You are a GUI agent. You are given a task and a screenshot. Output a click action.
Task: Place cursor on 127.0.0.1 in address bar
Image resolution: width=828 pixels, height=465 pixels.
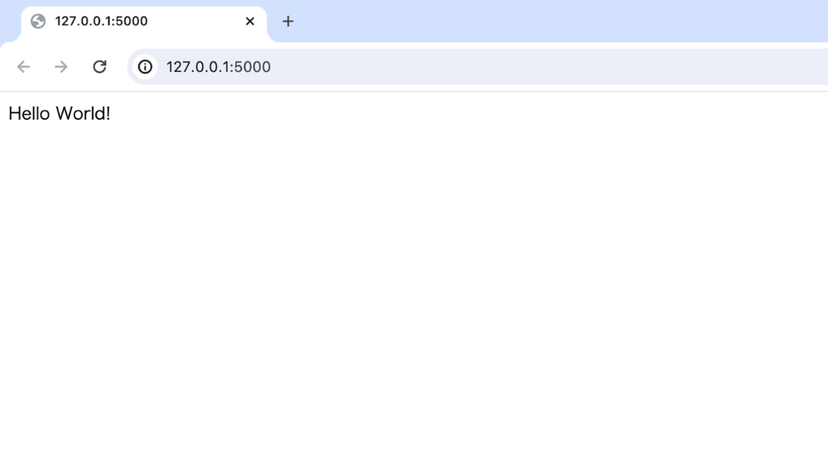click(198, 67)
